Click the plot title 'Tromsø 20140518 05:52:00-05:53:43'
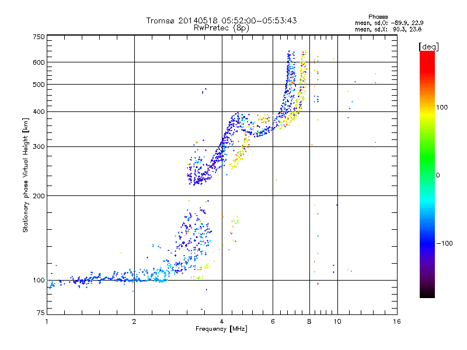The width and height of the screenshot is (467, 350). [221, 20]
